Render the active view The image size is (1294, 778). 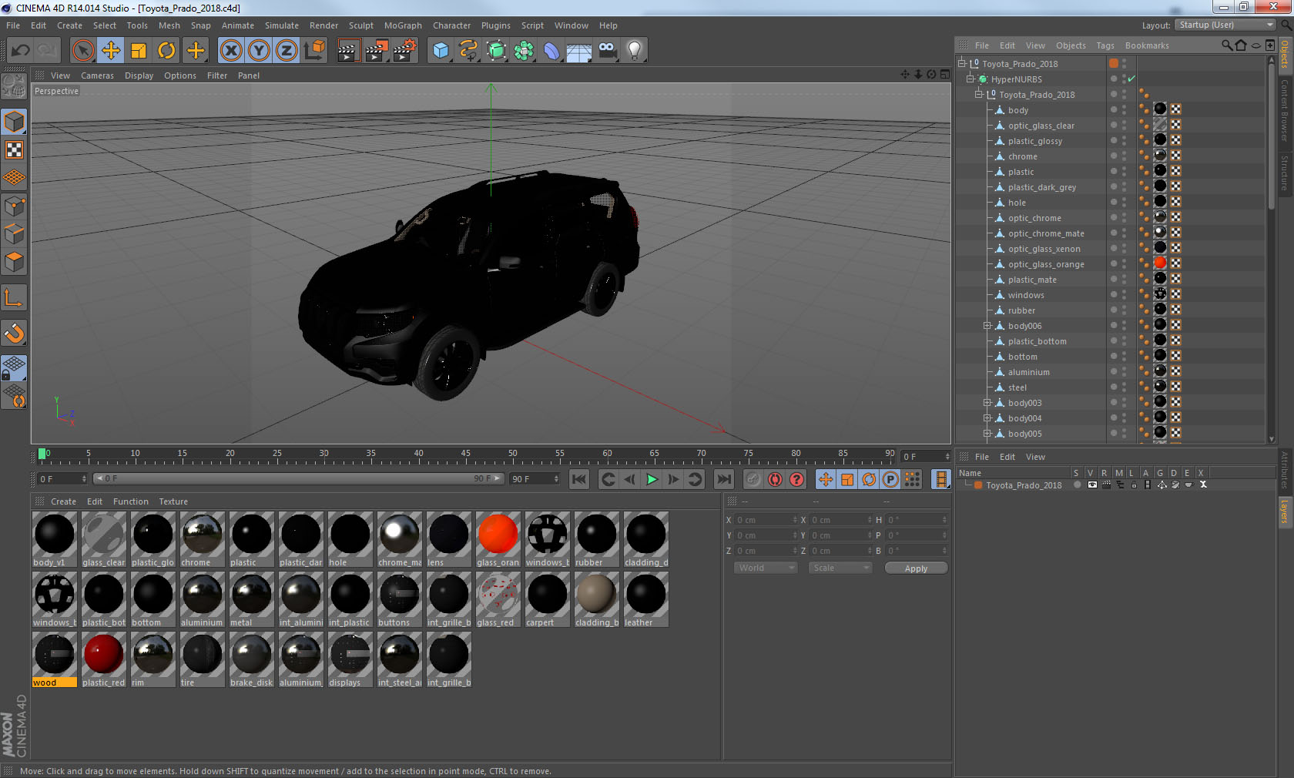[x=349, y=51]
